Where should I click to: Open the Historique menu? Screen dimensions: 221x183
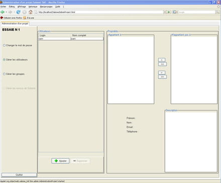tap(33, 7)
